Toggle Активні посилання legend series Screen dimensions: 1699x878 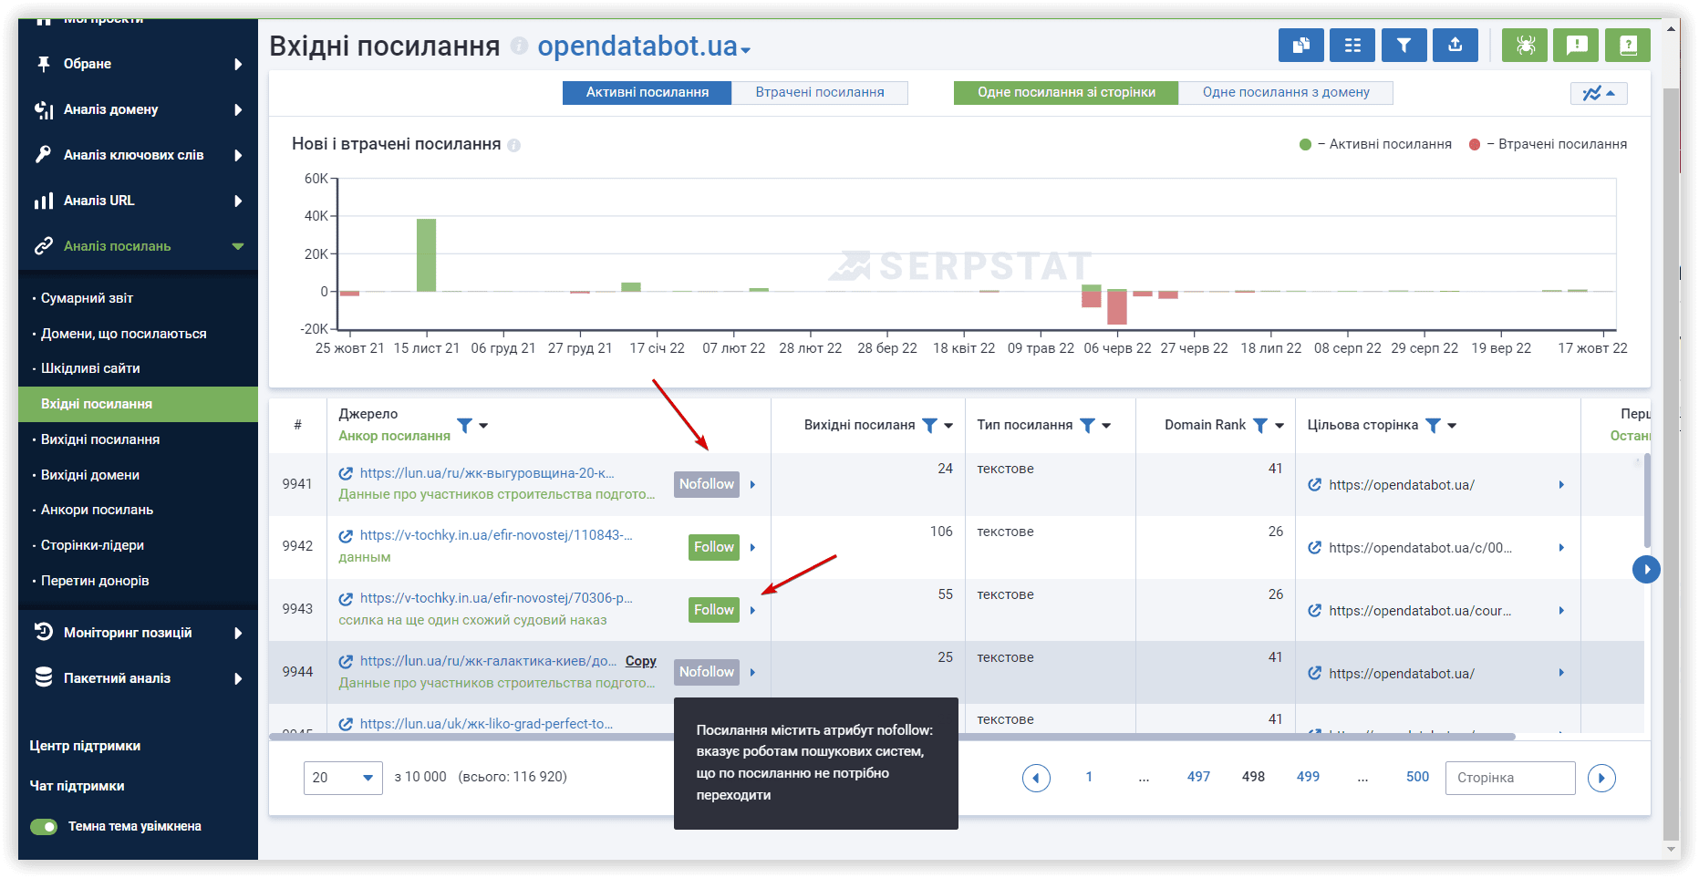pos(1375,144)
